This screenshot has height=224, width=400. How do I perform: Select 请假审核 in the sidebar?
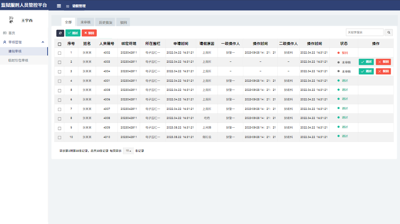pyautogui.click(x=15, y=51)
